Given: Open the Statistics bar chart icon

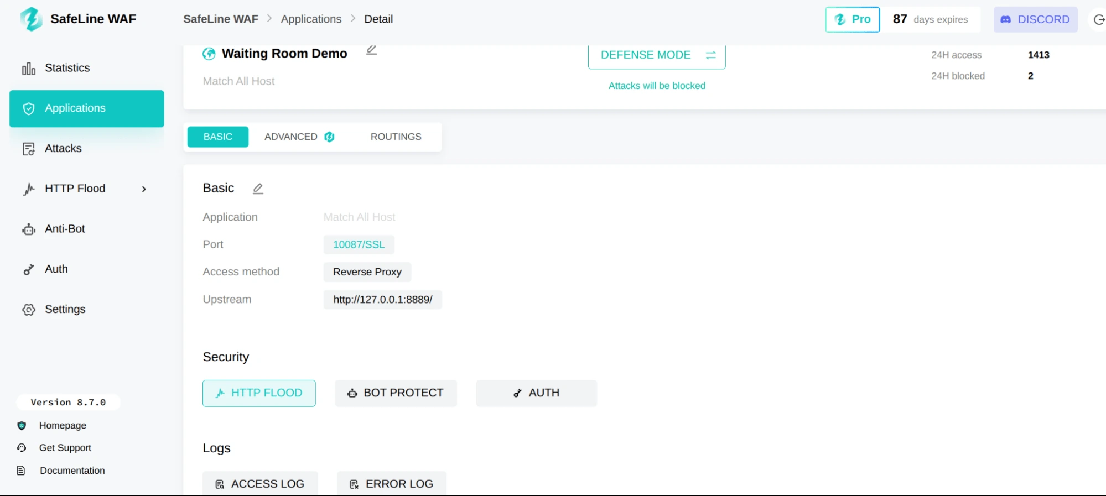Looking at the screenshot, I should click(29, 69).
